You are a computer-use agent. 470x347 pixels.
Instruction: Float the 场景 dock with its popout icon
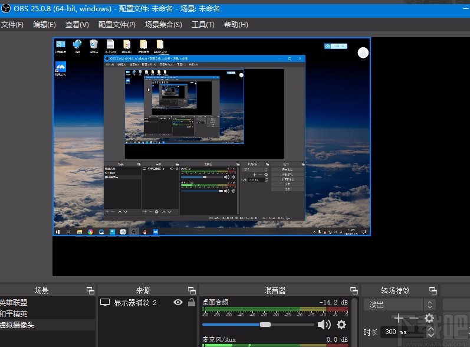(90, 290)
